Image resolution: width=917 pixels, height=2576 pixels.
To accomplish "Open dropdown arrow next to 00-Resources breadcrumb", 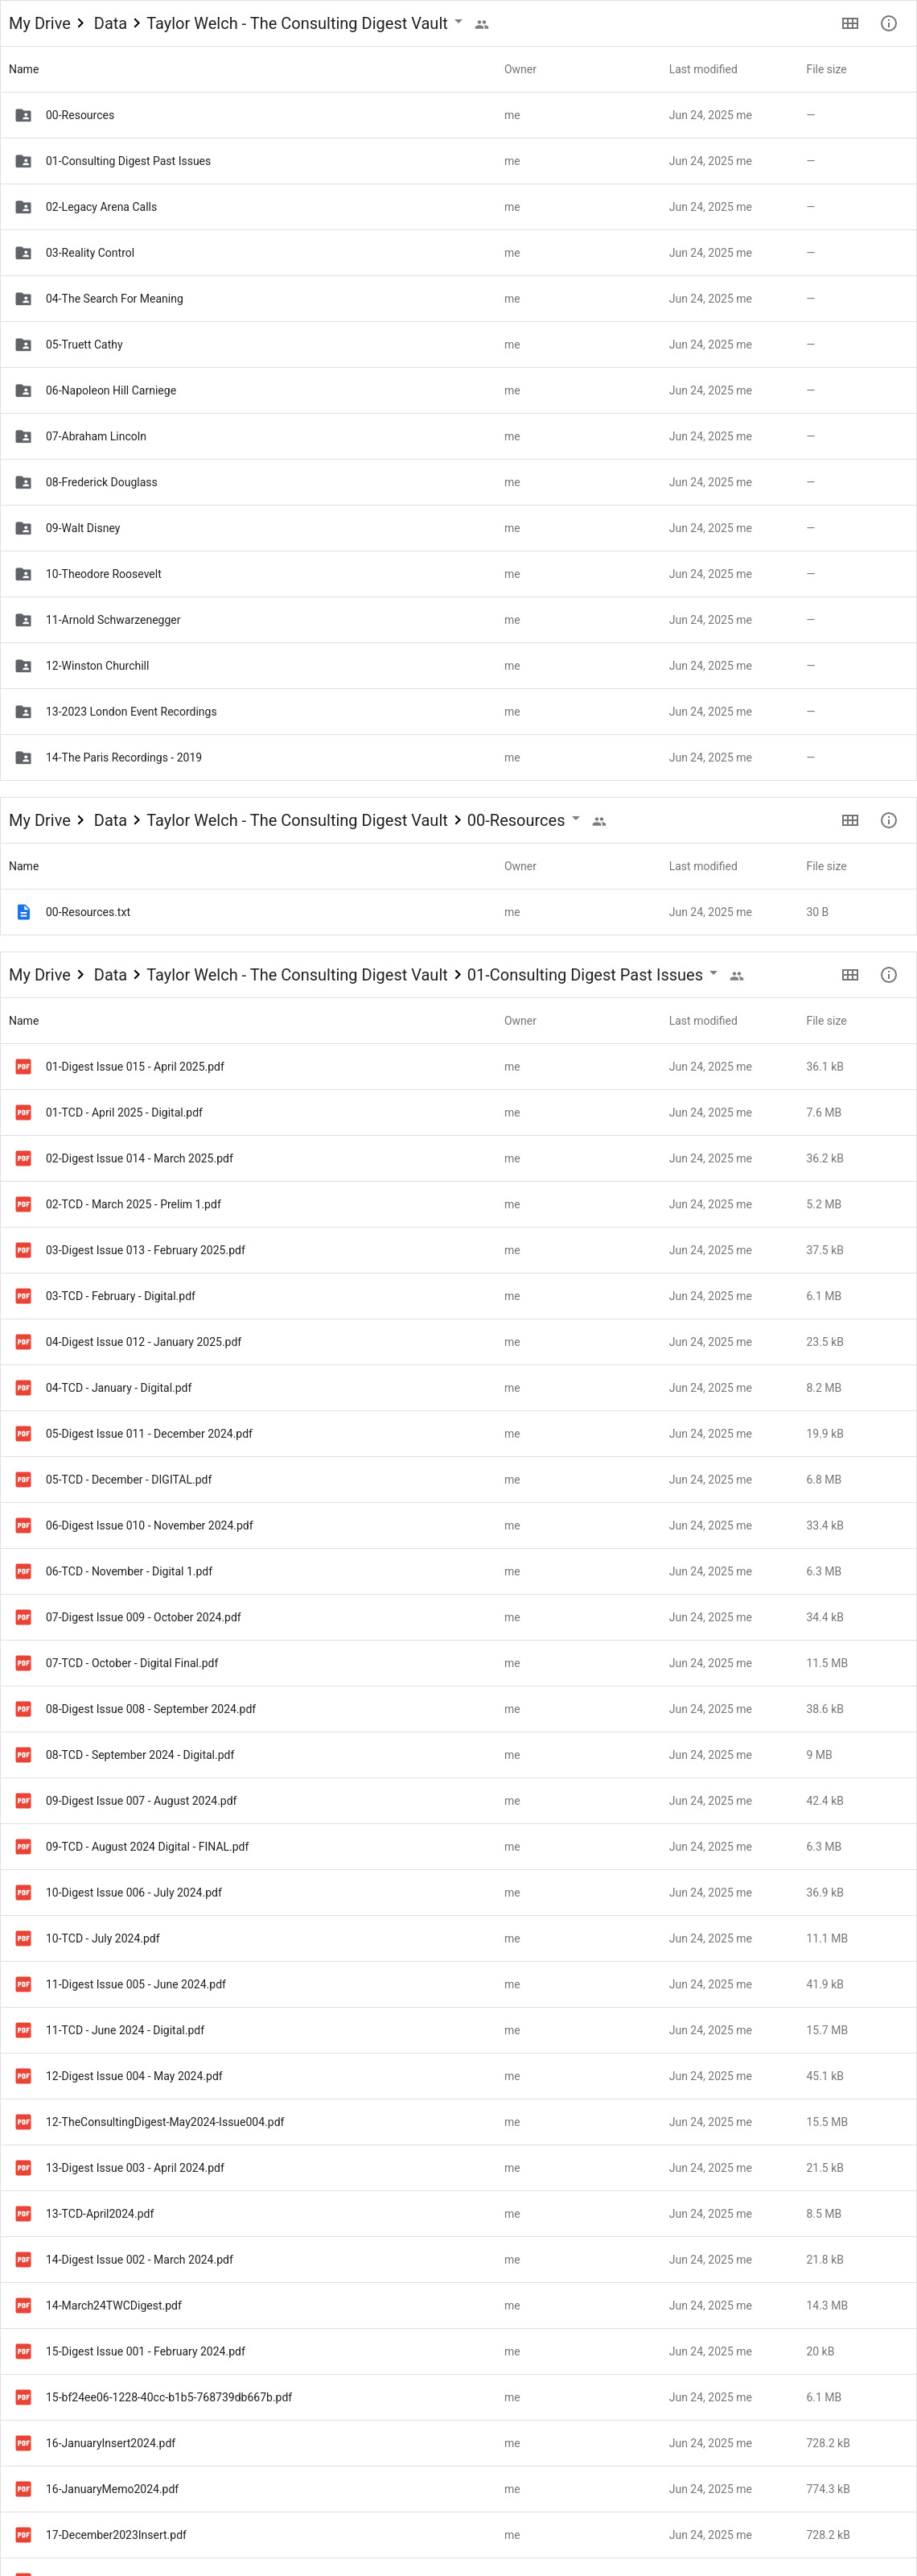I will pyautogui.click(x=575, y=818).
